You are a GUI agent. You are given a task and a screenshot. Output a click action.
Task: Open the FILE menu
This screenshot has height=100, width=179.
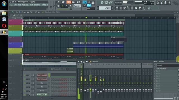(11, 5)
